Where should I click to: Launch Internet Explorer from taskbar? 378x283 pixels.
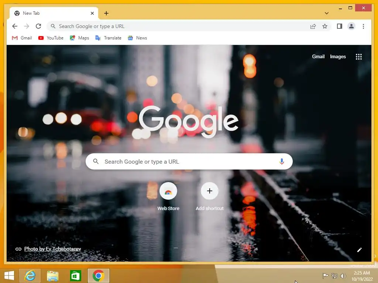point(30,276)
